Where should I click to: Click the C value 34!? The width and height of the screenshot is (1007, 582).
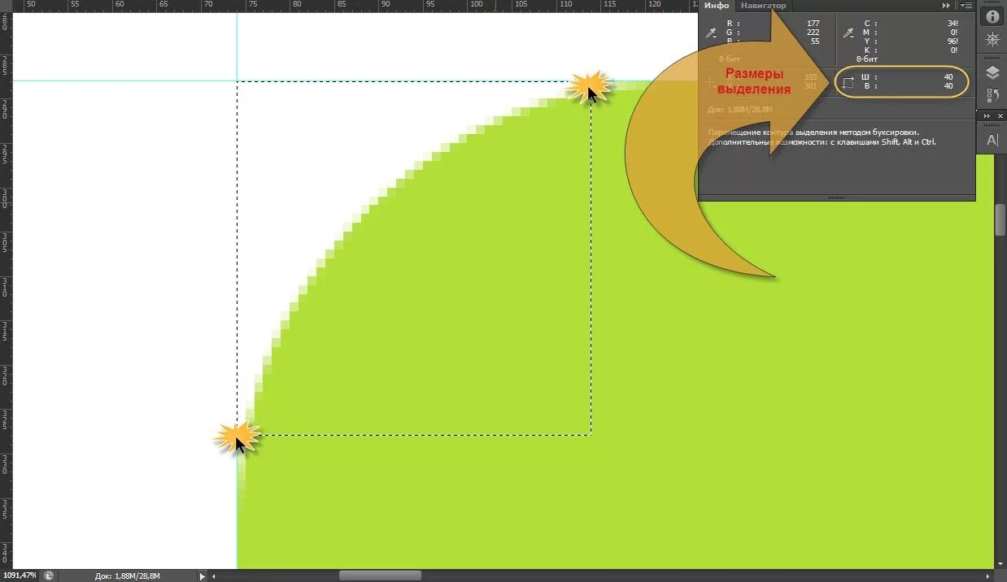point(953,24)
